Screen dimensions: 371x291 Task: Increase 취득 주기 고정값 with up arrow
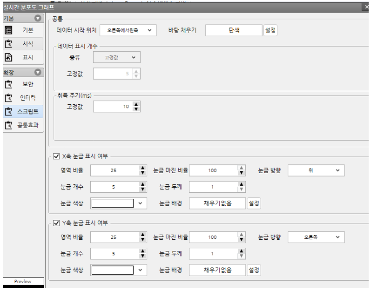[x=136, y=104]
